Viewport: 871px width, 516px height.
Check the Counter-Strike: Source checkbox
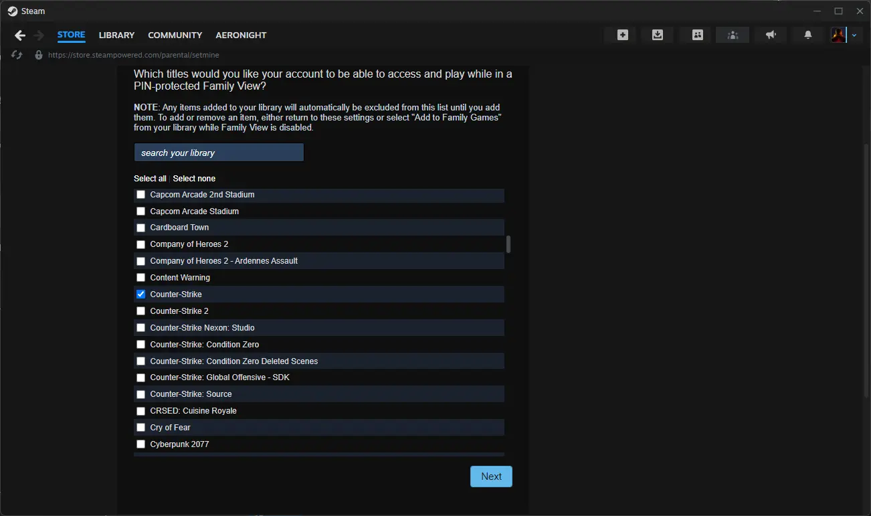click(140, 394)
